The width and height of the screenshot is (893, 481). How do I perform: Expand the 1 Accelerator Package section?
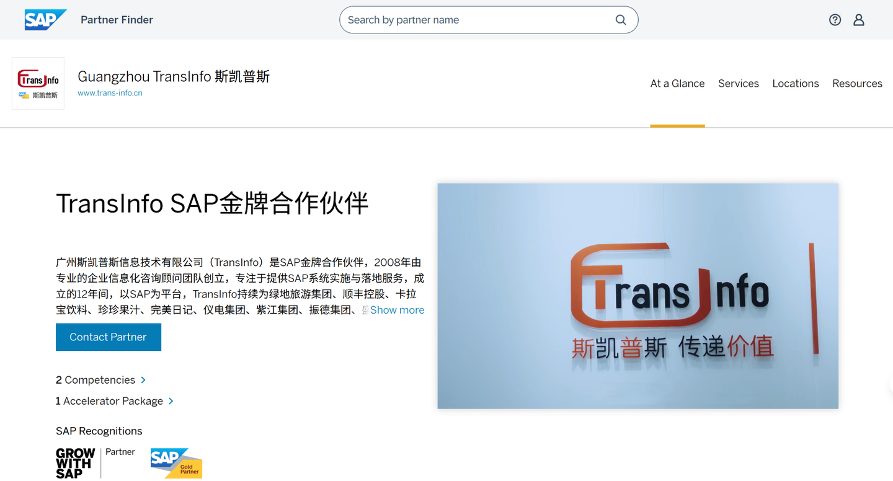(x=115, y=400)
